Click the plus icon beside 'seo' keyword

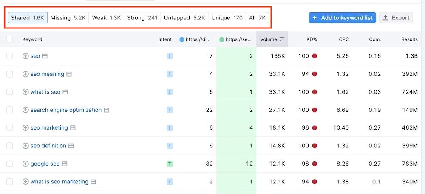[x=25, y=56]
